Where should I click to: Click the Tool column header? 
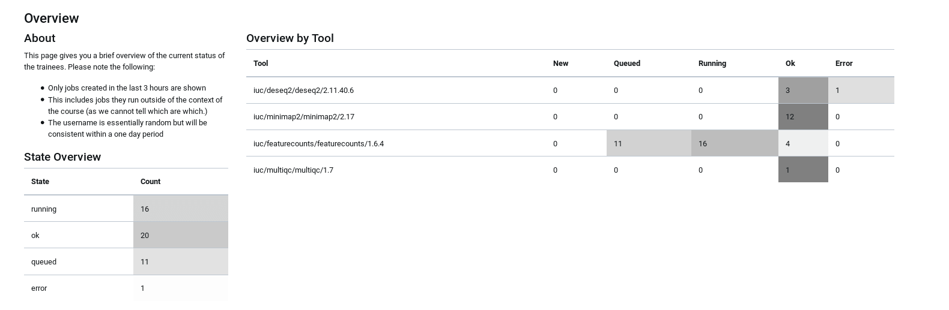[x=261, y=64]
